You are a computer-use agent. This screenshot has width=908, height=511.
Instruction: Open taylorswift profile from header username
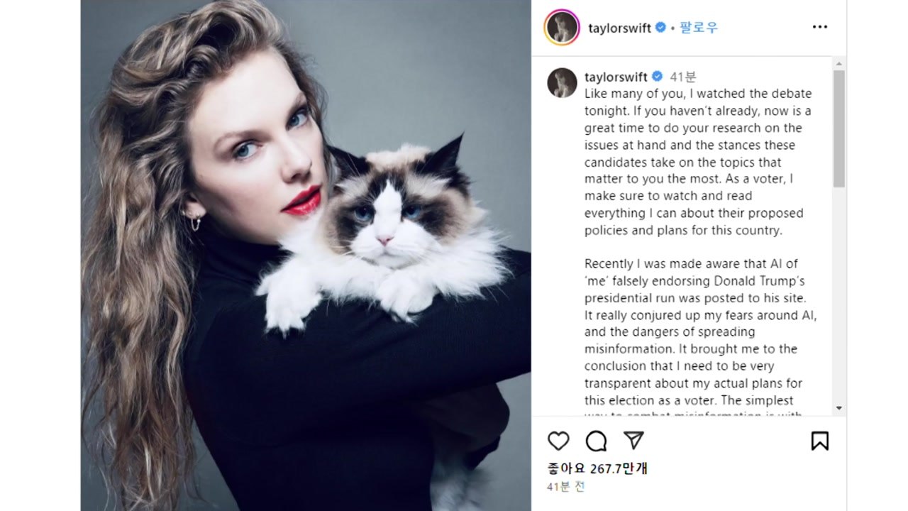click(620, 28)
